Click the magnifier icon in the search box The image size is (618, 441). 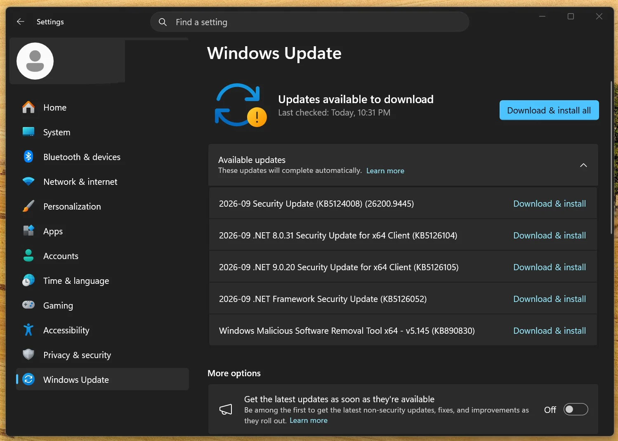[x=163, y=22]
